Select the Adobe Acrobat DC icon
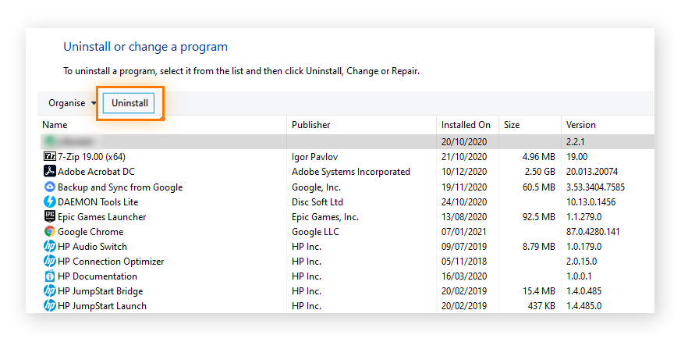681x342 pixels. pos(49,172)
